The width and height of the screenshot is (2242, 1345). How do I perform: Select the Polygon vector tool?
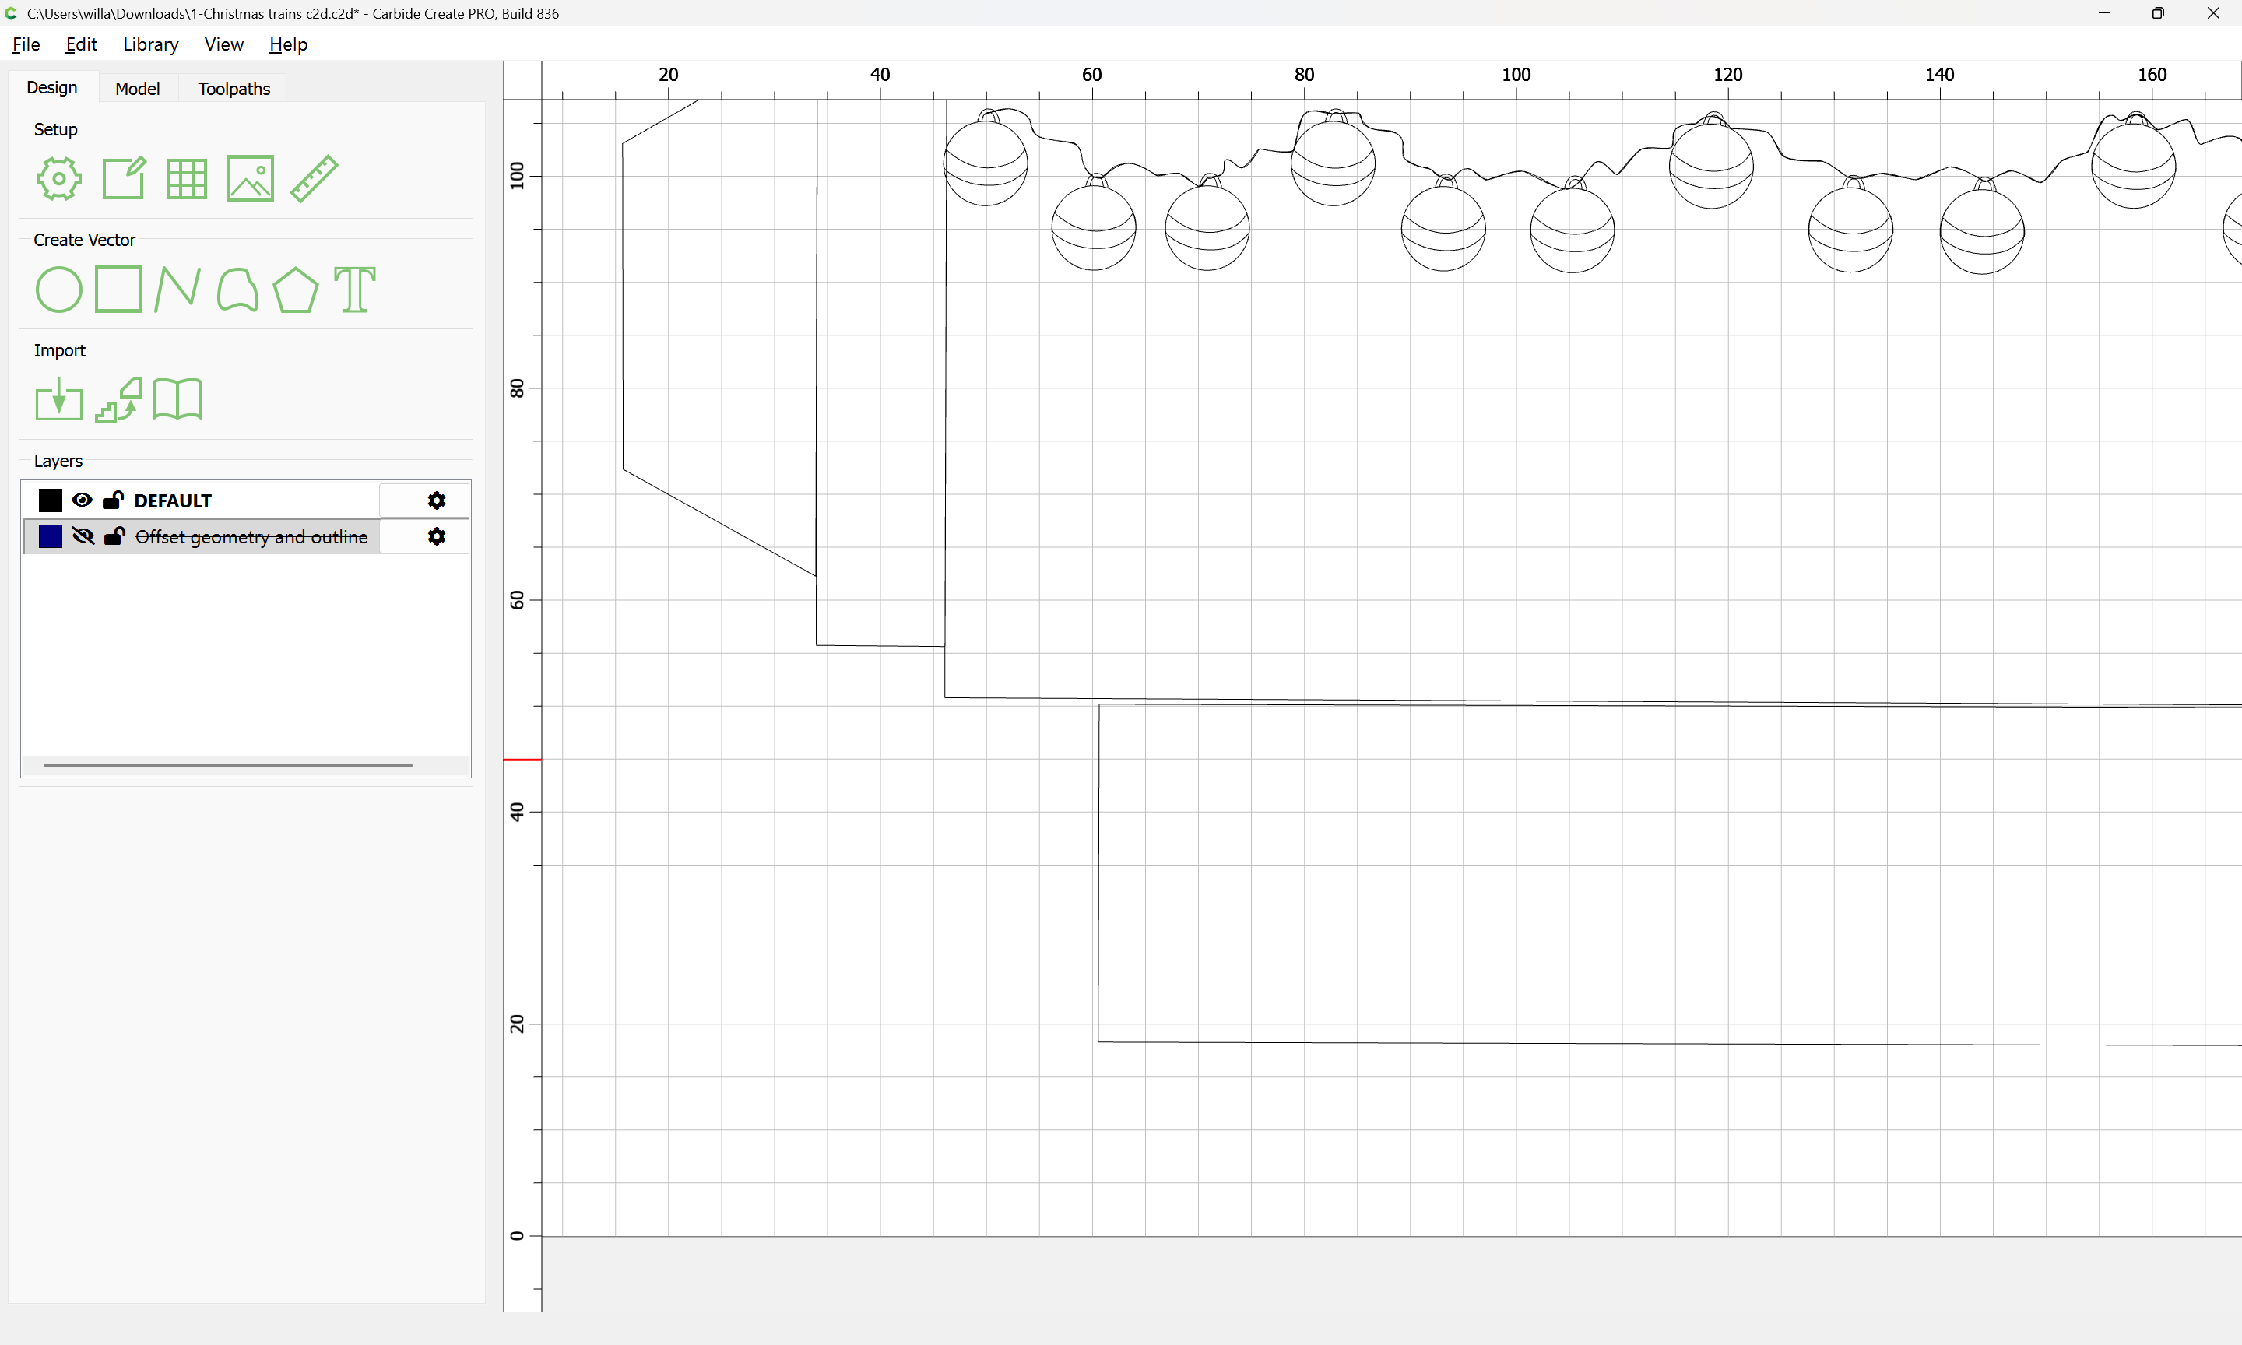click(295, 290)
